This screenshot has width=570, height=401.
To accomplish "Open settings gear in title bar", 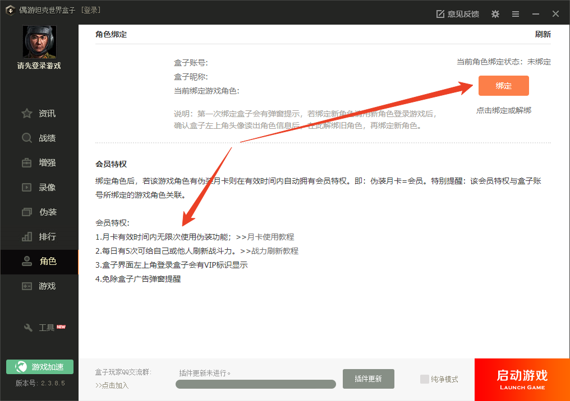I will [495, 14].
